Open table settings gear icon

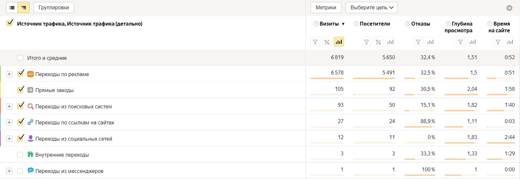(509, 8)
